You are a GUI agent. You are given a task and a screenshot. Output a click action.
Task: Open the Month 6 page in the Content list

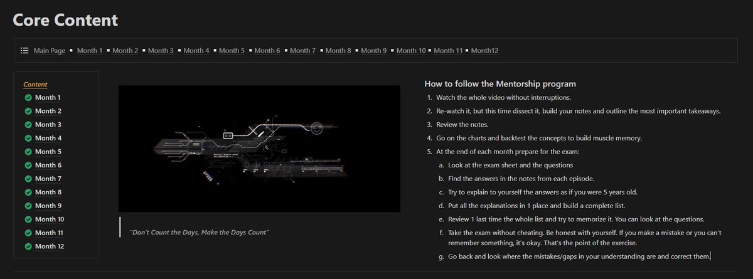coord(48,166)
